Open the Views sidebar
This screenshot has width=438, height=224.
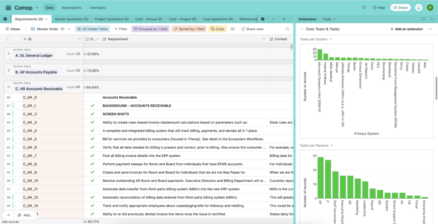click(13, 29)
